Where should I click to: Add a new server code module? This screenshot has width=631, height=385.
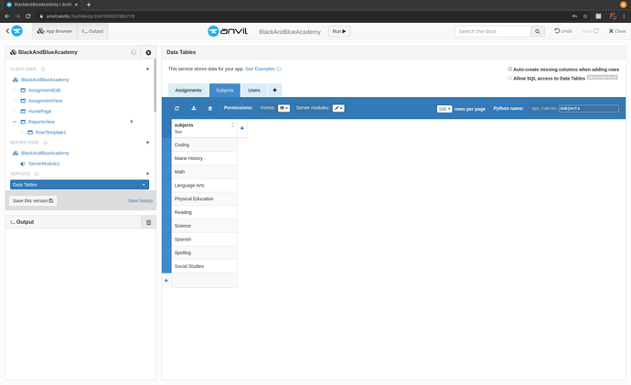click(147, 143)
